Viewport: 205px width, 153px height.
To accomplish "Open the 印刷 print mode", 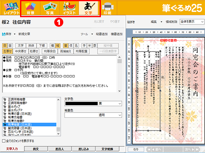I will coord(108,8).
